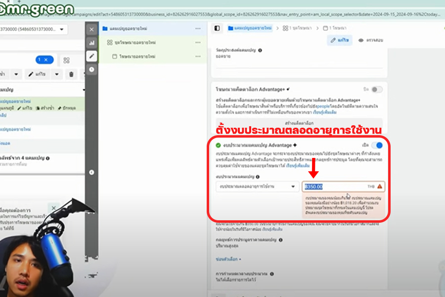Open the performance chart icon in dark sidebar
Screen dimensions: 445x297
(x=91, y=43)
